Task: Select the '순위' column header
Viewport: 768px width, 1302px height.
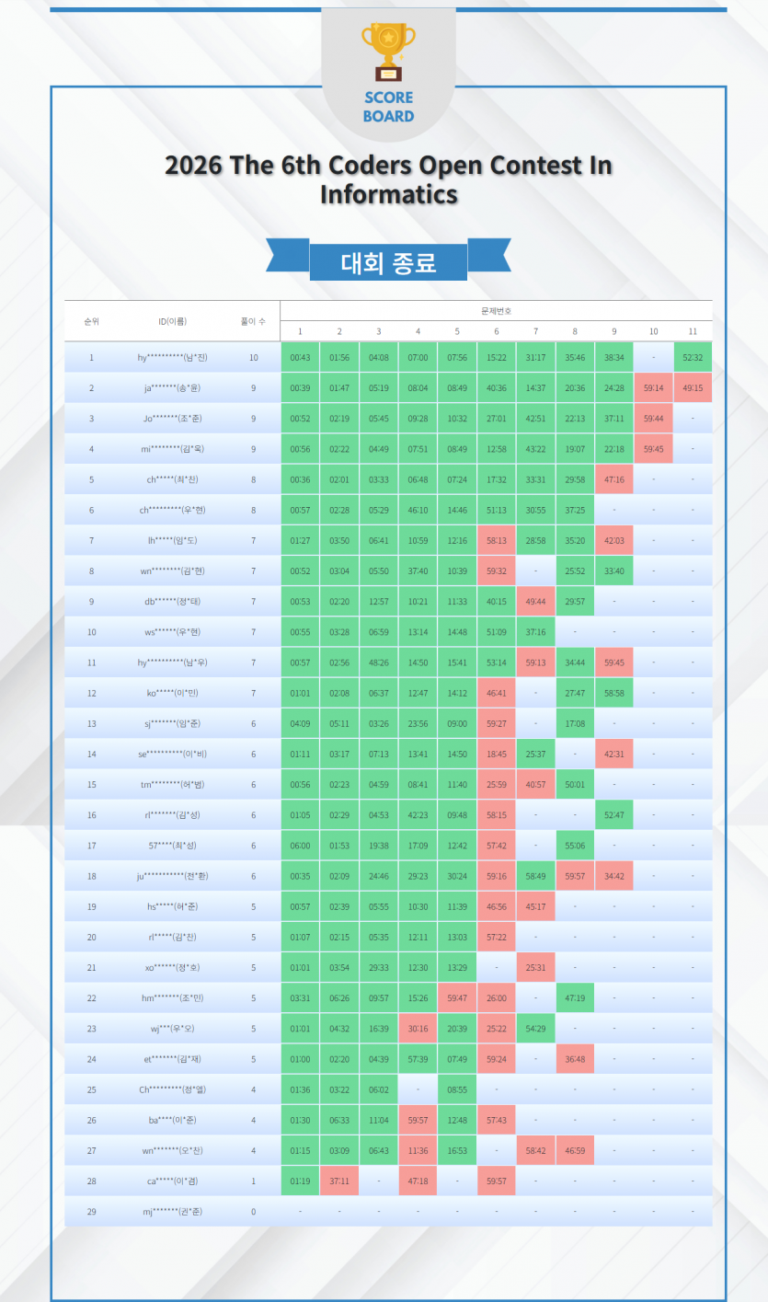Action: [x=91, y=321]
